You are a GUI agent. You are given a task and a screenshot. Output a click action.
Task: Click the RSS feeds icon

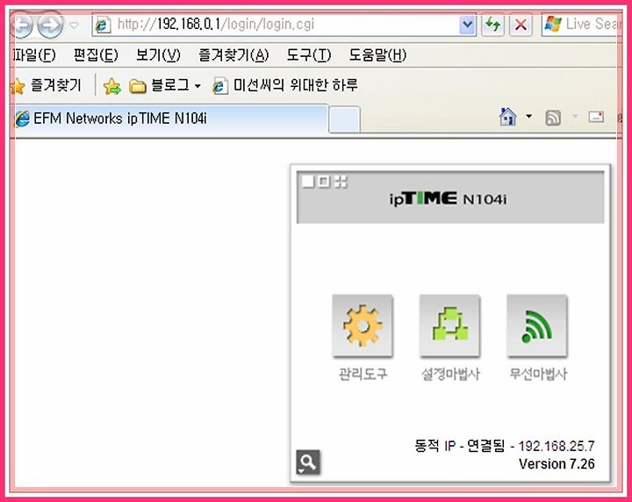tap(553, 118)
